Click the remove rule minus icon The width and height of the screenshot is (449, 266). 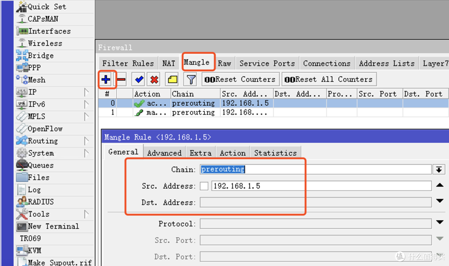coord(122,79)
